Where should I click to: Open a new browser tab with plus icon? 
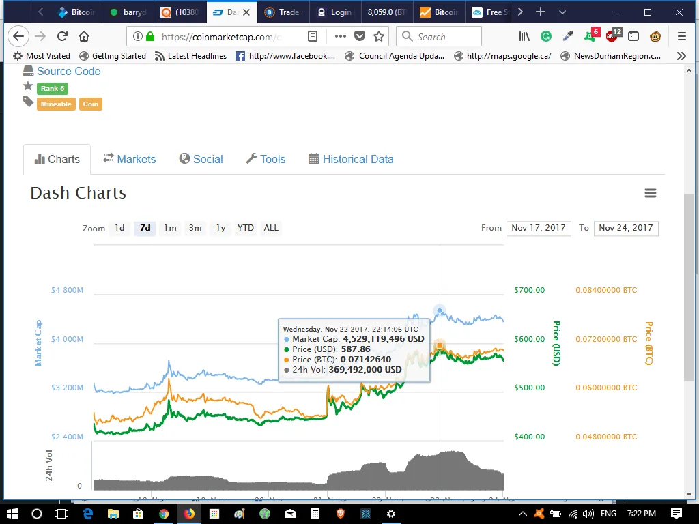tap(541, 12)
